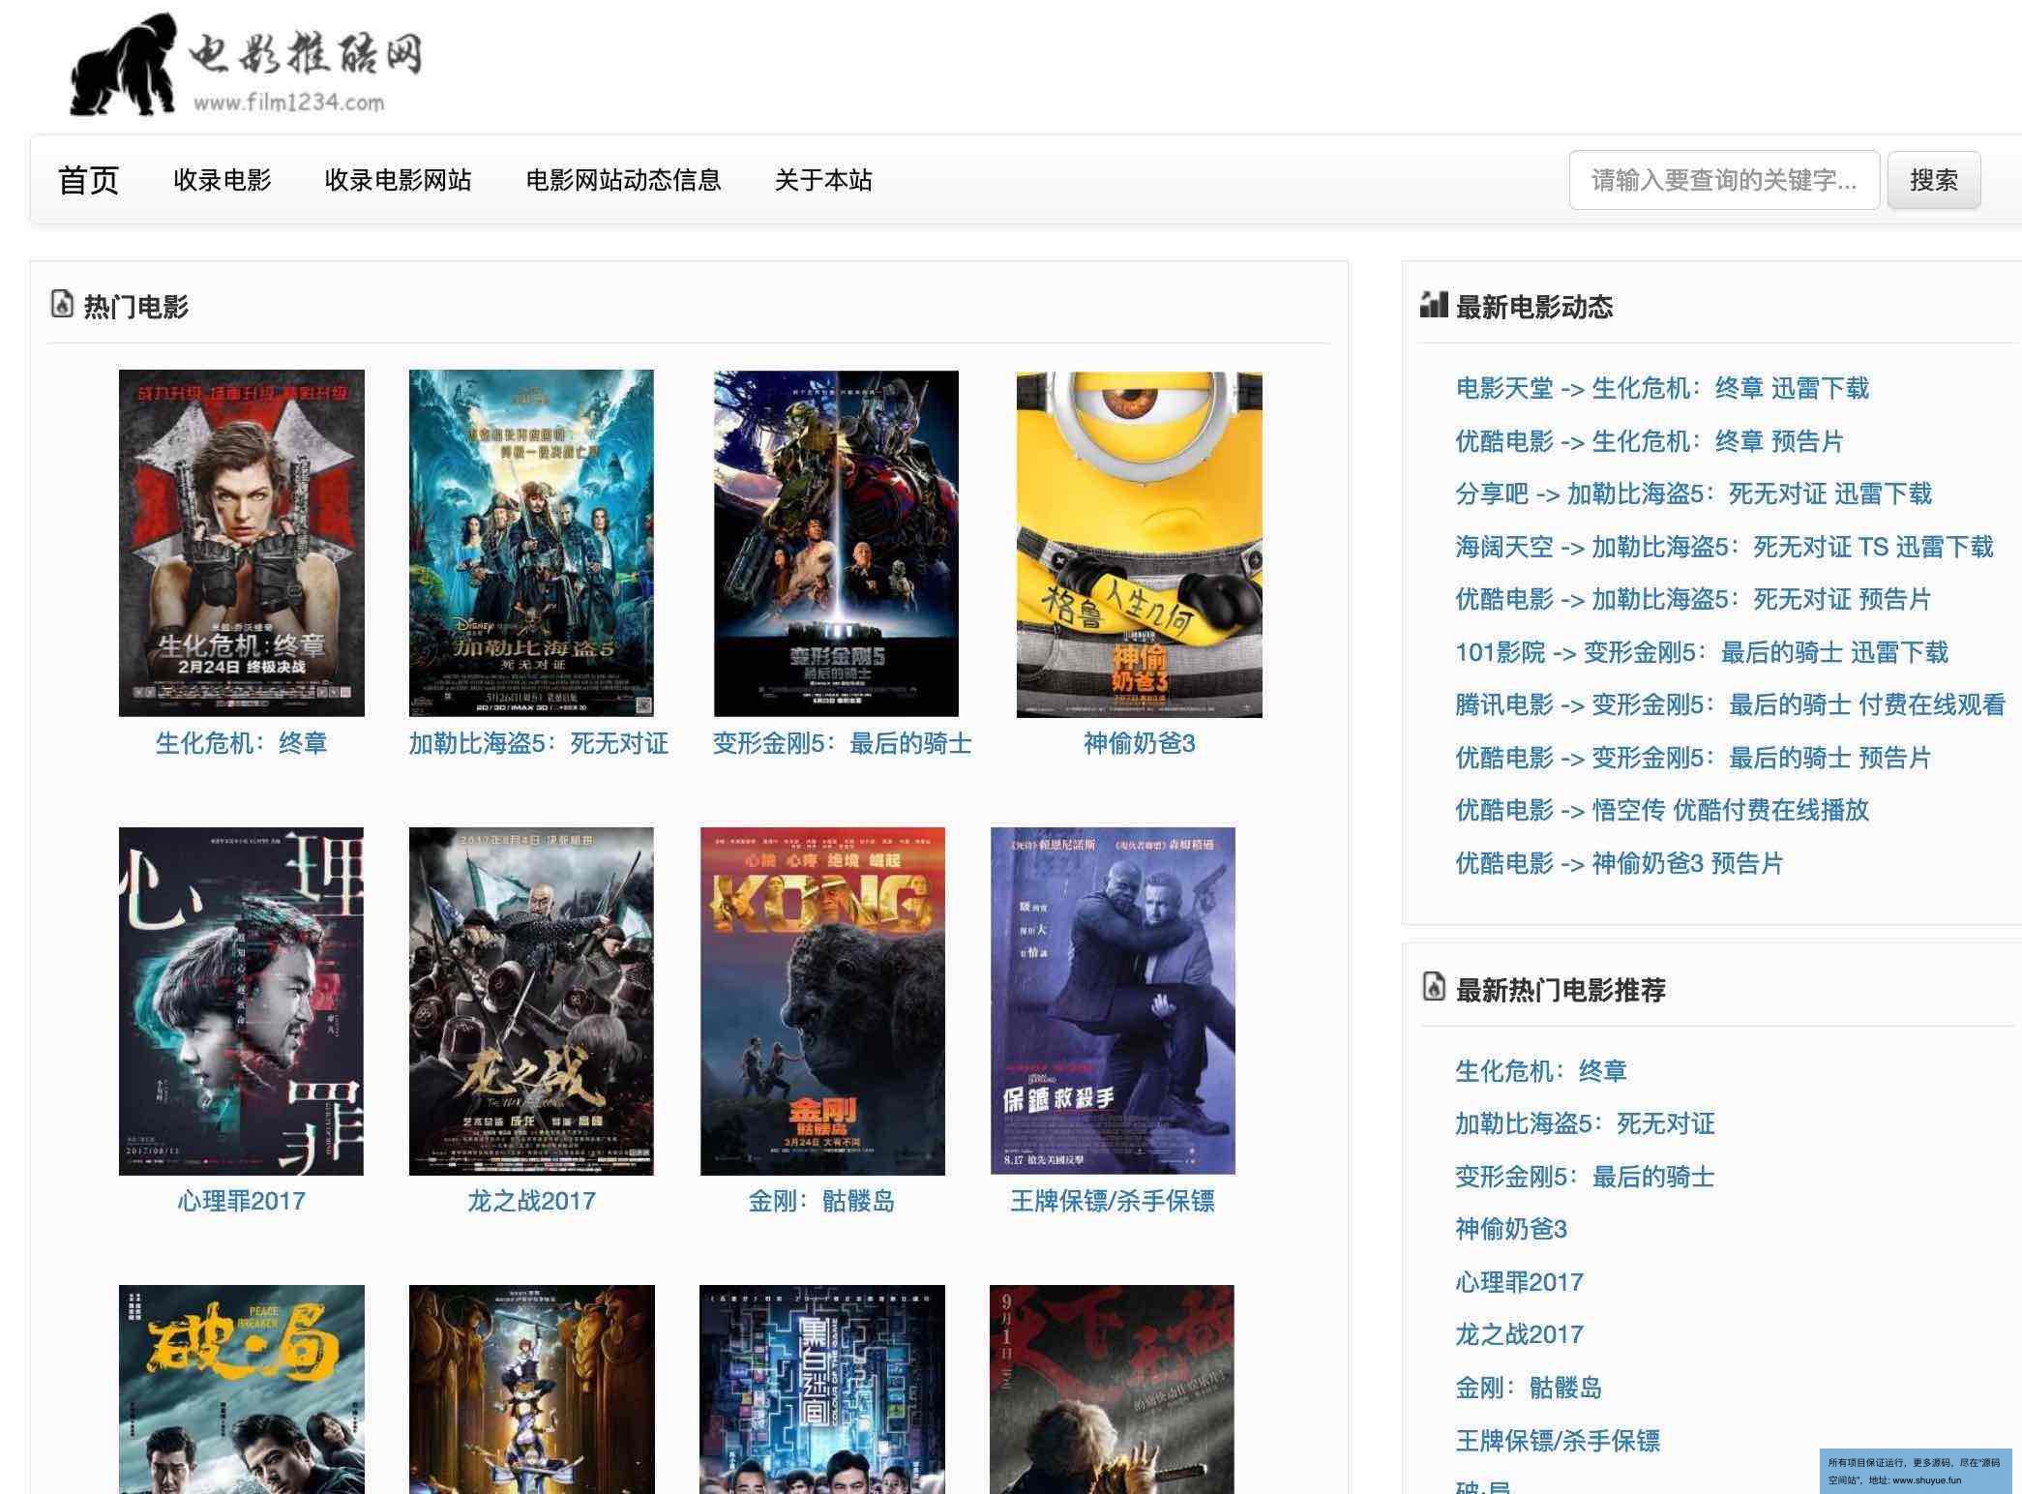Image resolution: width=2022 pixels, height=1494 pixels.
Task: Open the 关于本站 nav item
Action: [x=823, y=180]
